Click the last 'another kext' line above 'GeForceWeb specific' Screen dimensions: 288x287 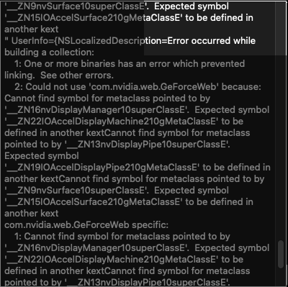tap(32, 214)
